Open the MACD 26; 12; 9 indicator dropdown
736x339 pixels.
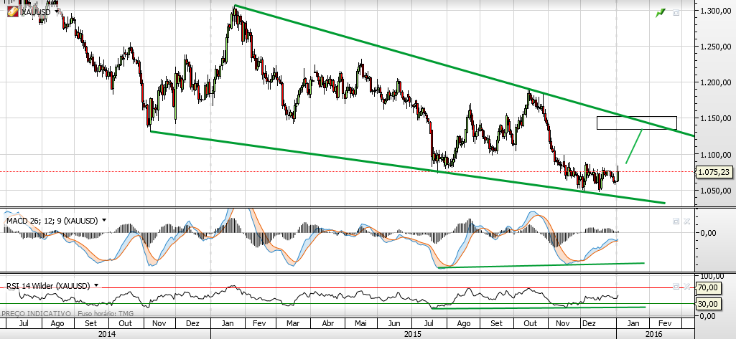pyautogui.click(x=103, y=221)
